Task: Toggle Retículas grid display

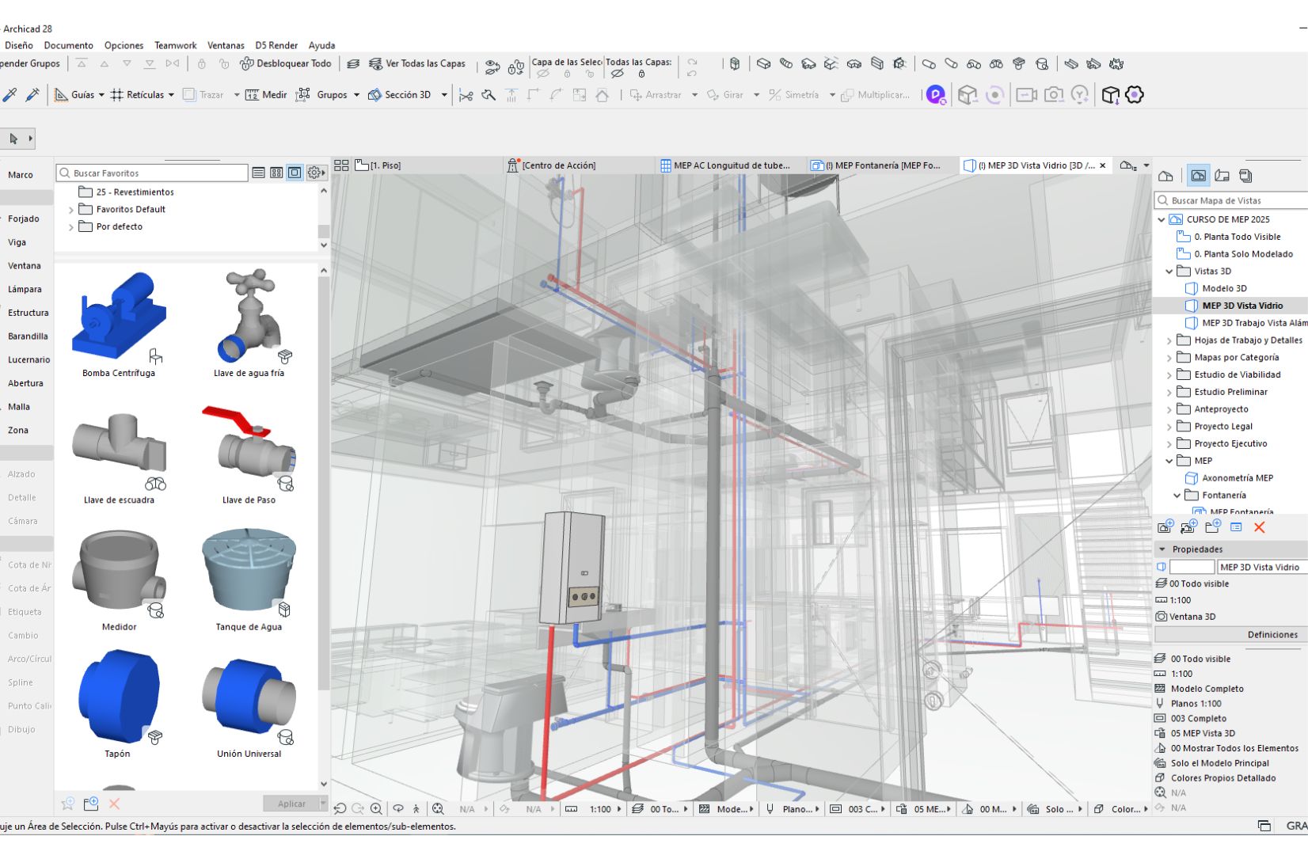Action: (x=142, y=94)
